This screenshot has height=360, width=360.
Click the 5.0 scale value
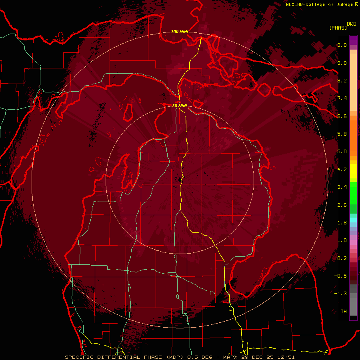(342, 152)
